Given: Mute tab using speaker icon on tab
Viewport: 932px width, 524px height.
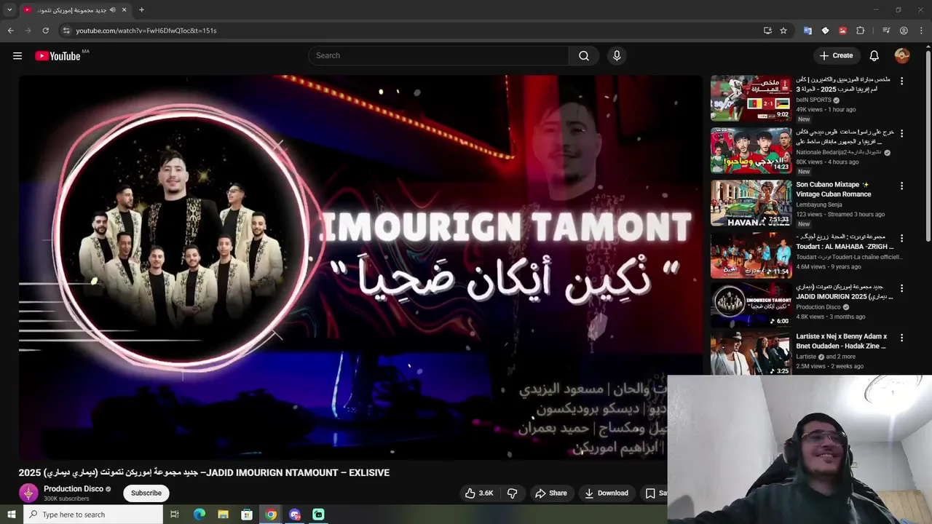Looking at the screenshot, I should tap(112, 10).
